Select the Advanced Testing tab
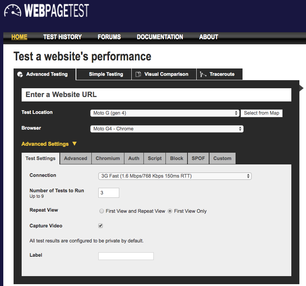This screenshot has width=306, height=286. pos(44,74)
